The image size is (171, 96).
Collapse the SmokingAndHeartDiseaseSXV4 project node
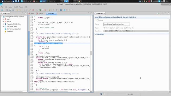pyautogui.click(x=2, y=17)
